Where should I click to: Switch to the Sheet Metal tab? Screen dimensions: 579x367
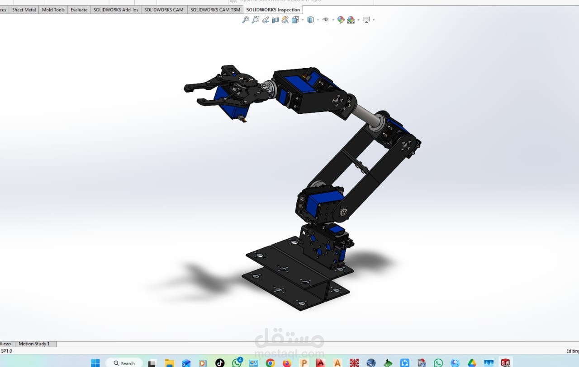24,9
